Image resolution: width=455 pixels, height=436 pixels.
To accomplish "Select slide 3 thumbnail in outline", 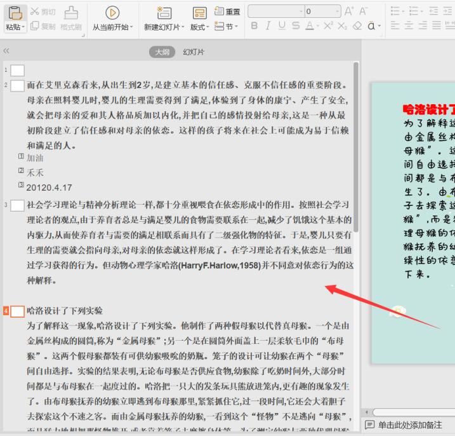I will tap(17, 205).
